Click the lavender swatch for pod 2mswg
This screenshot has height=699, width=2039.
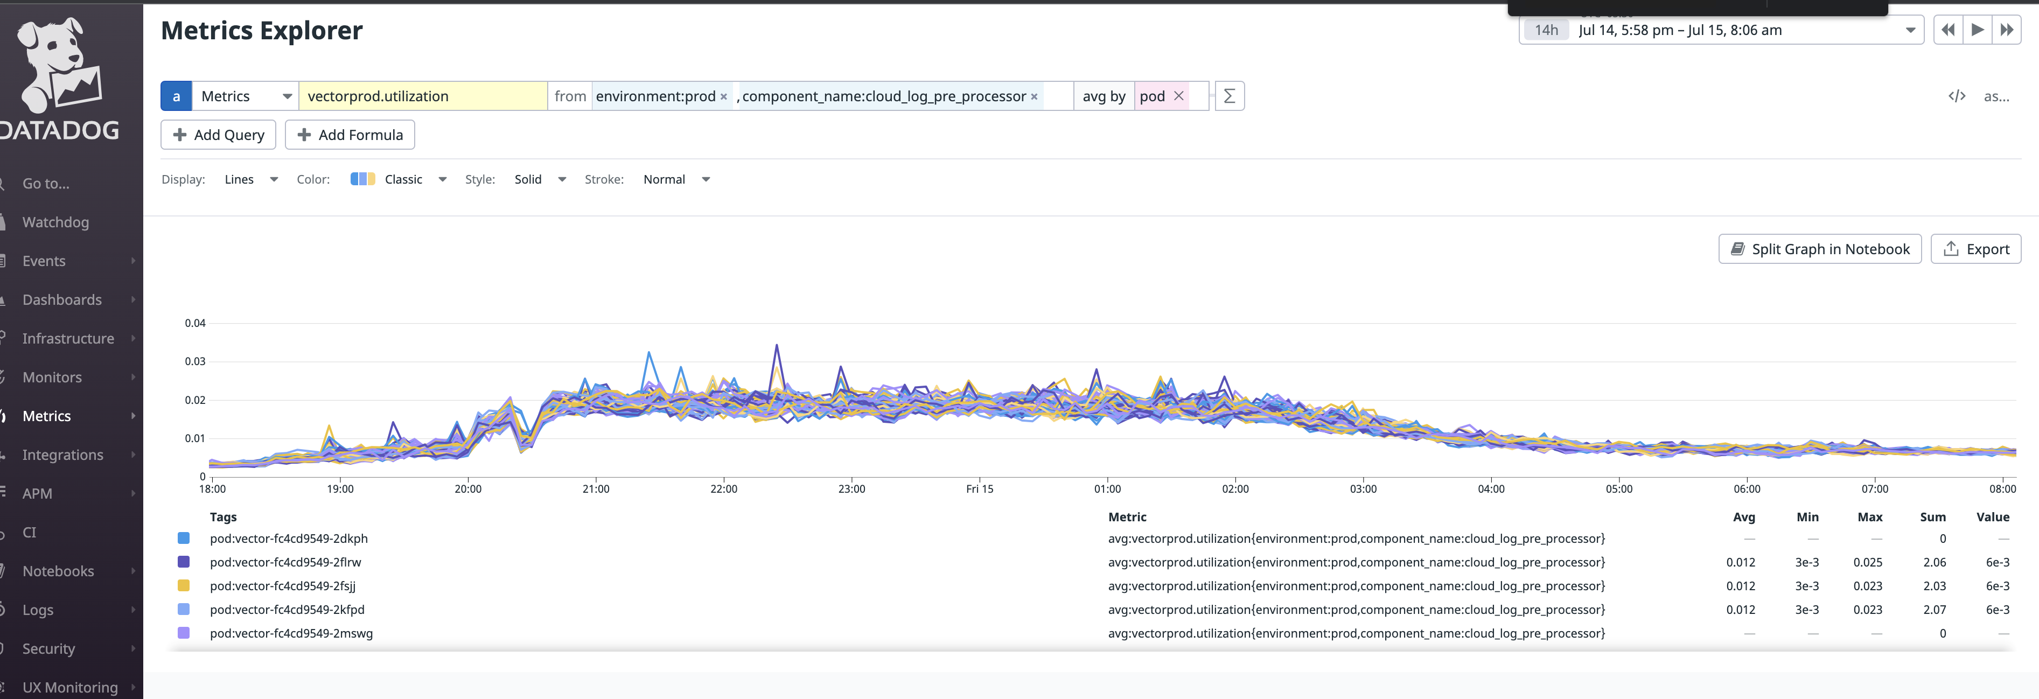click(184, 633)
